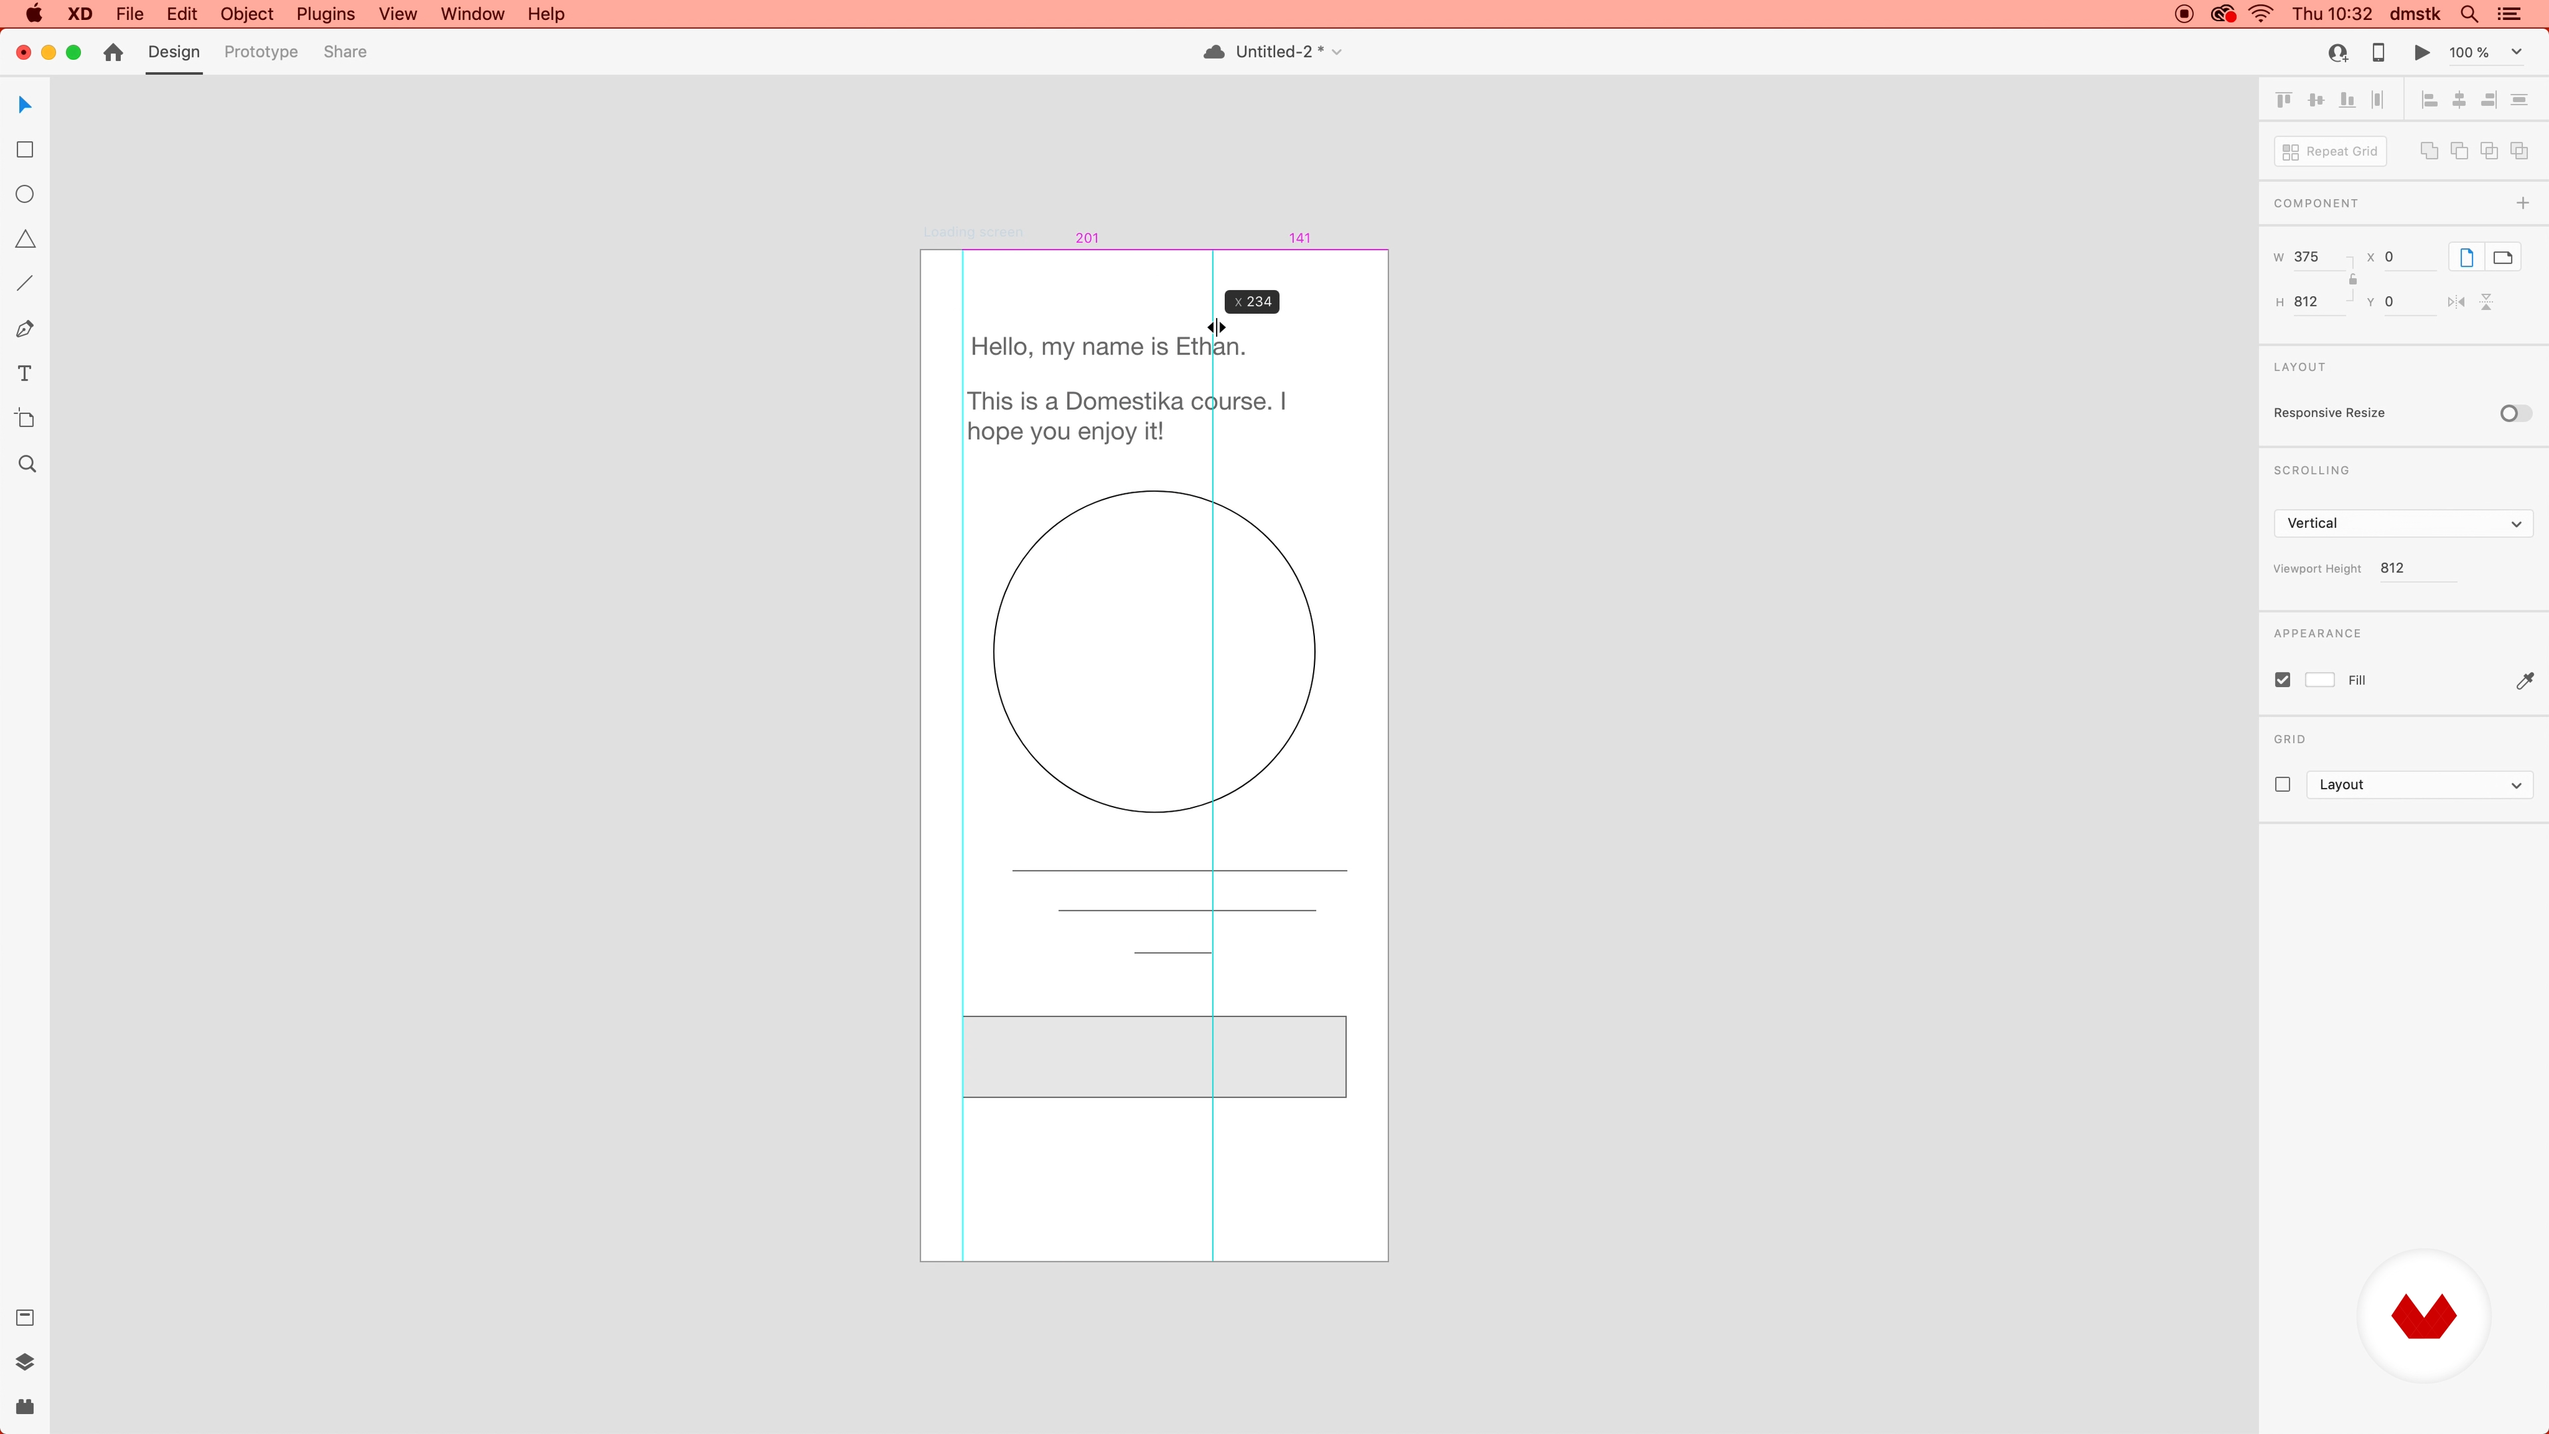Open the Layers panel icon
Image resolution: width=2549 pixels, height=1434 pixels.
click(x=26, y=1362)
